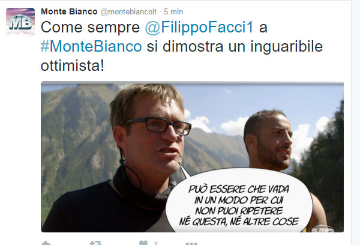Open the @montebiancoit handle
360x245 pixels.
coord(128,12)
